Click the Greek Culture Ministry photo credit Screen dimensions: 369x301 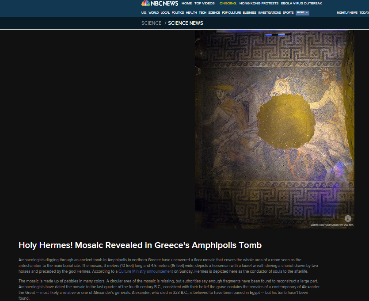(x=332, y=225)
